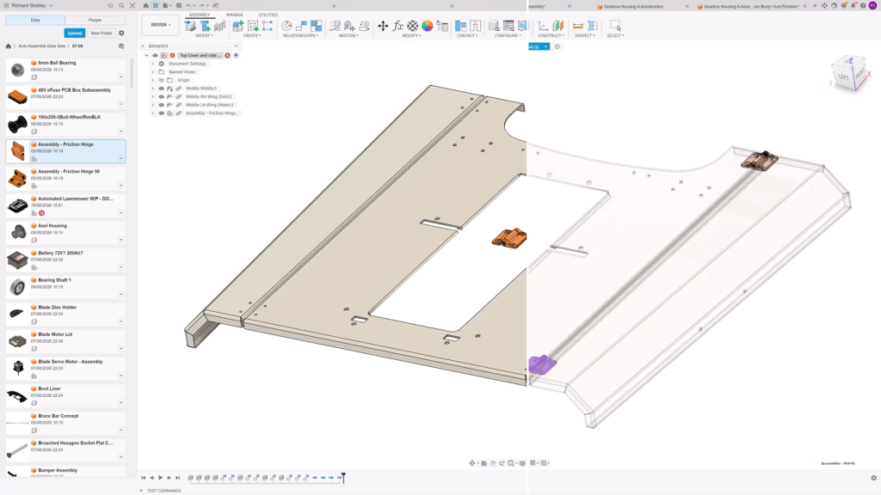This screenshot has height=495, width=881.
Task: Click the construction axis icon in Construct group
Action: [x=543, y=26]
